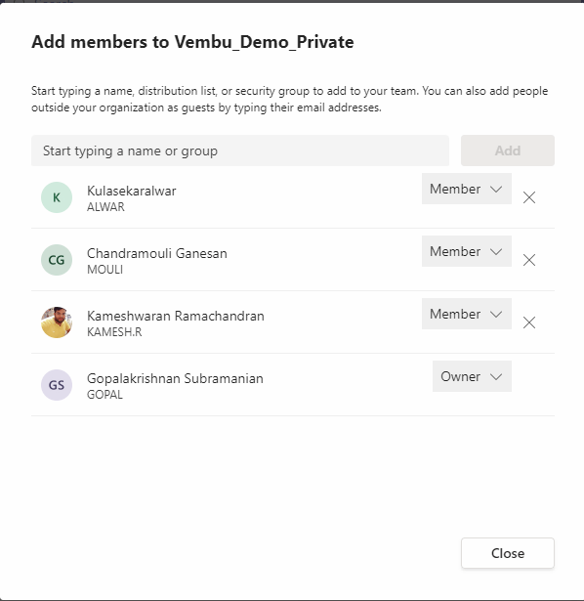This screenshot has height=601, width=584.
Task: Open the Member role dropdown for Kameshwaran Ramachandran
Action: tap(467, 314)
